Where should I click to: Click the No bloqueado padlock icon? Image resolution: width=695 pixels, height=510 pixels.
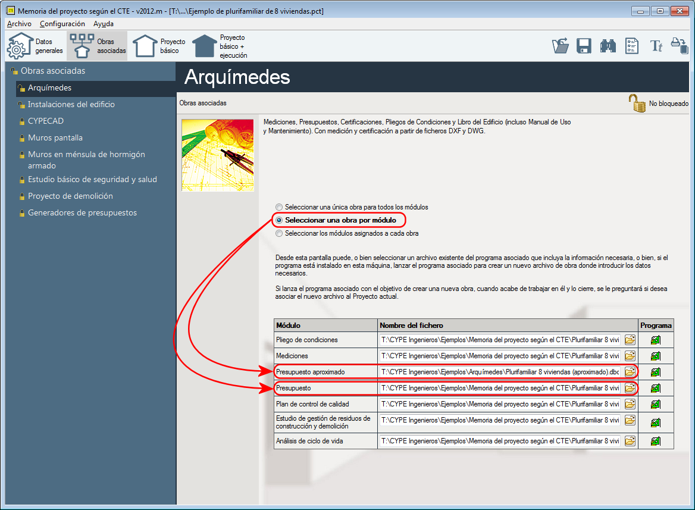point(637,104)
